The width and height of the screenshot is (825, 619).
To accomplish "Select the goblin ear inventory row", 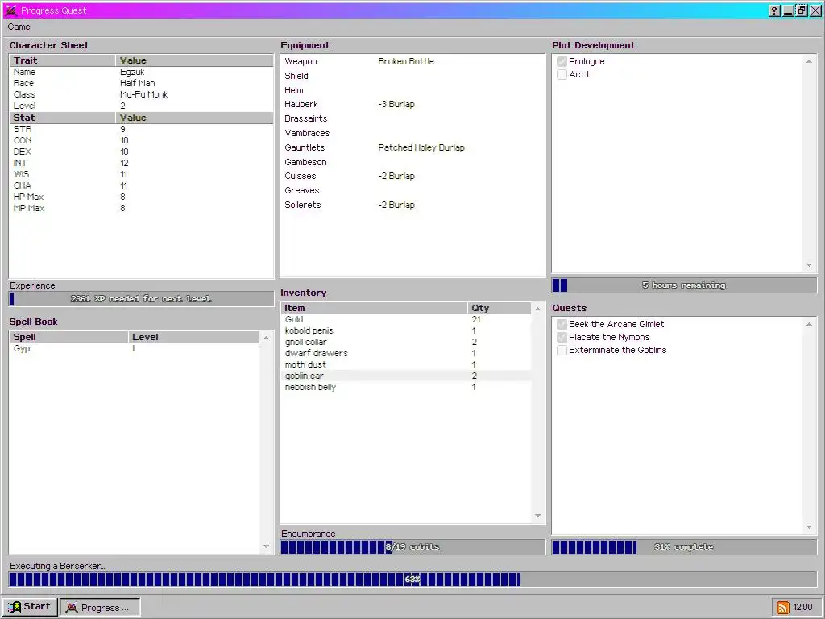I will point(406,376).
